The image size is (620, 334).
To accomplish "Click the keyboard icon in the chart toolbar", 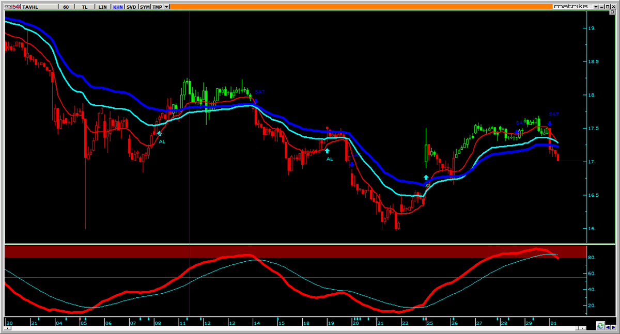I will (8, 7).
